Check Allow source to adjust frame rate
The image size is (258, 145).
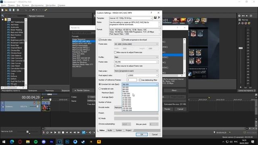pos(115,66)
